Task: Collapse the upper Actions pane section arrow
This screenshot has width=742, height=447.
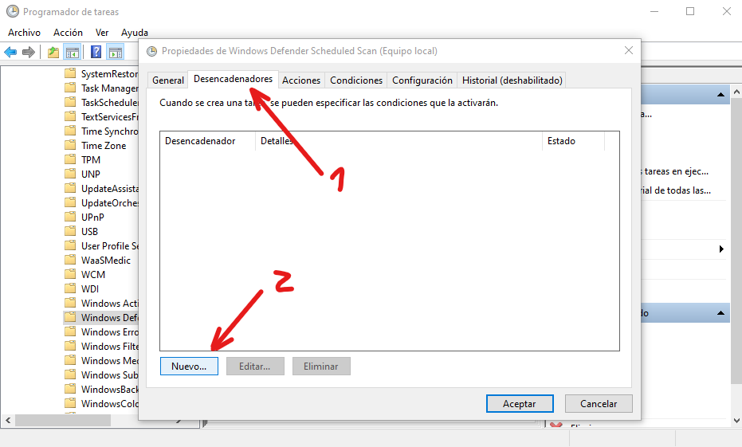Action: [720, 95]
